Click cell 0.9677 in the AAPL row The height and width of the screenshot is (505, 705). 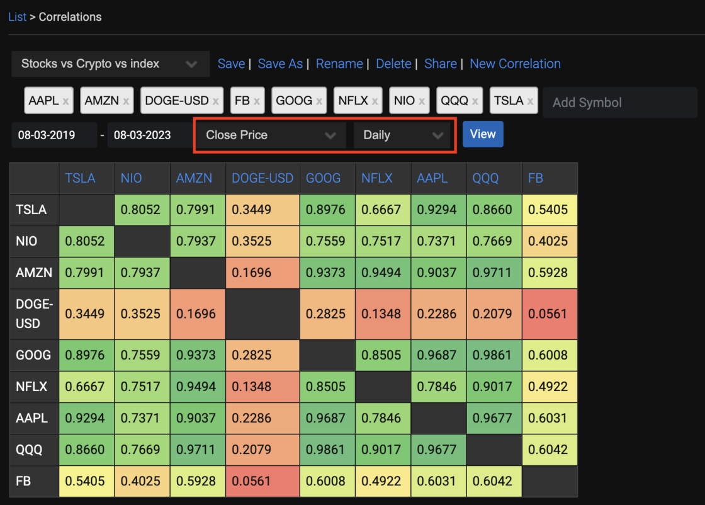(494, 418)
